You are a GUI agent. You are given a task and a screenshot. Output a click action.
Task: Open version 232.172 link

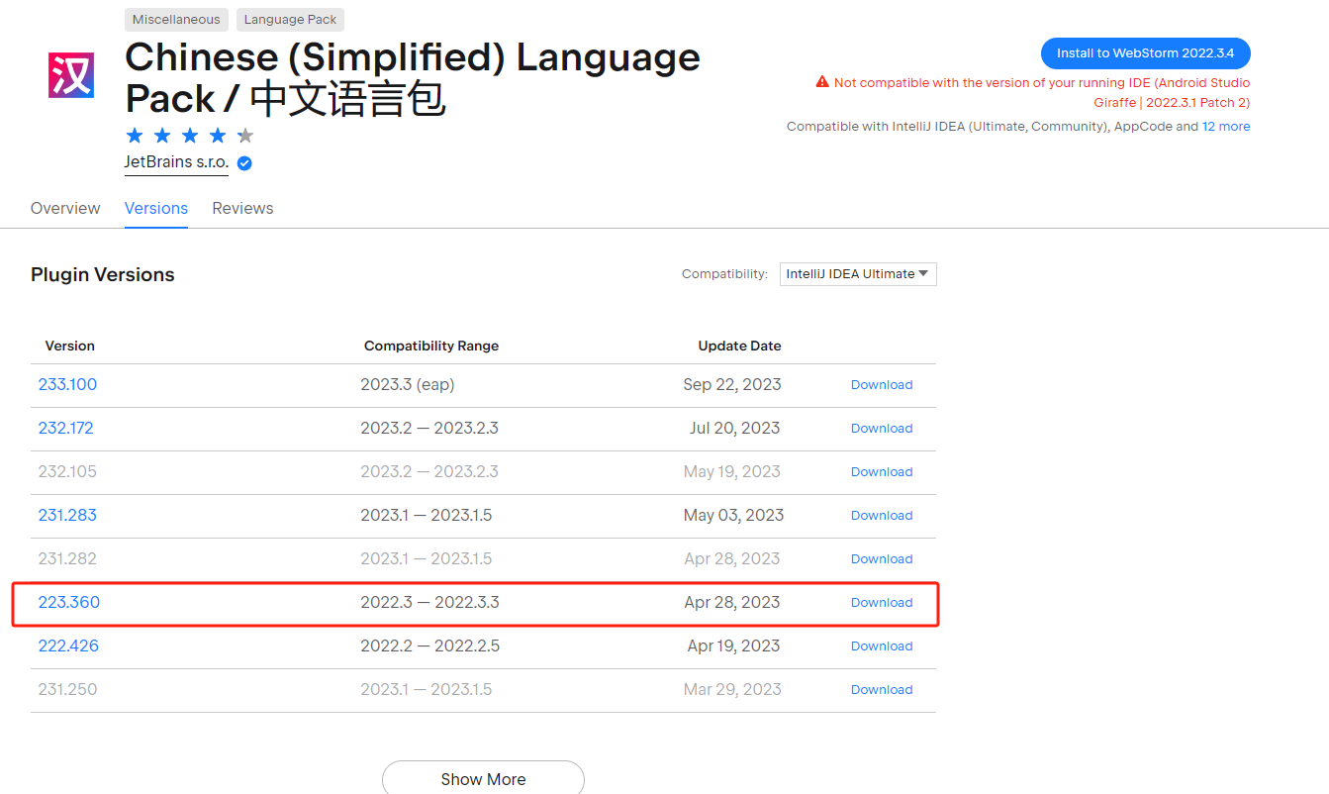click(x=65, y=428)
